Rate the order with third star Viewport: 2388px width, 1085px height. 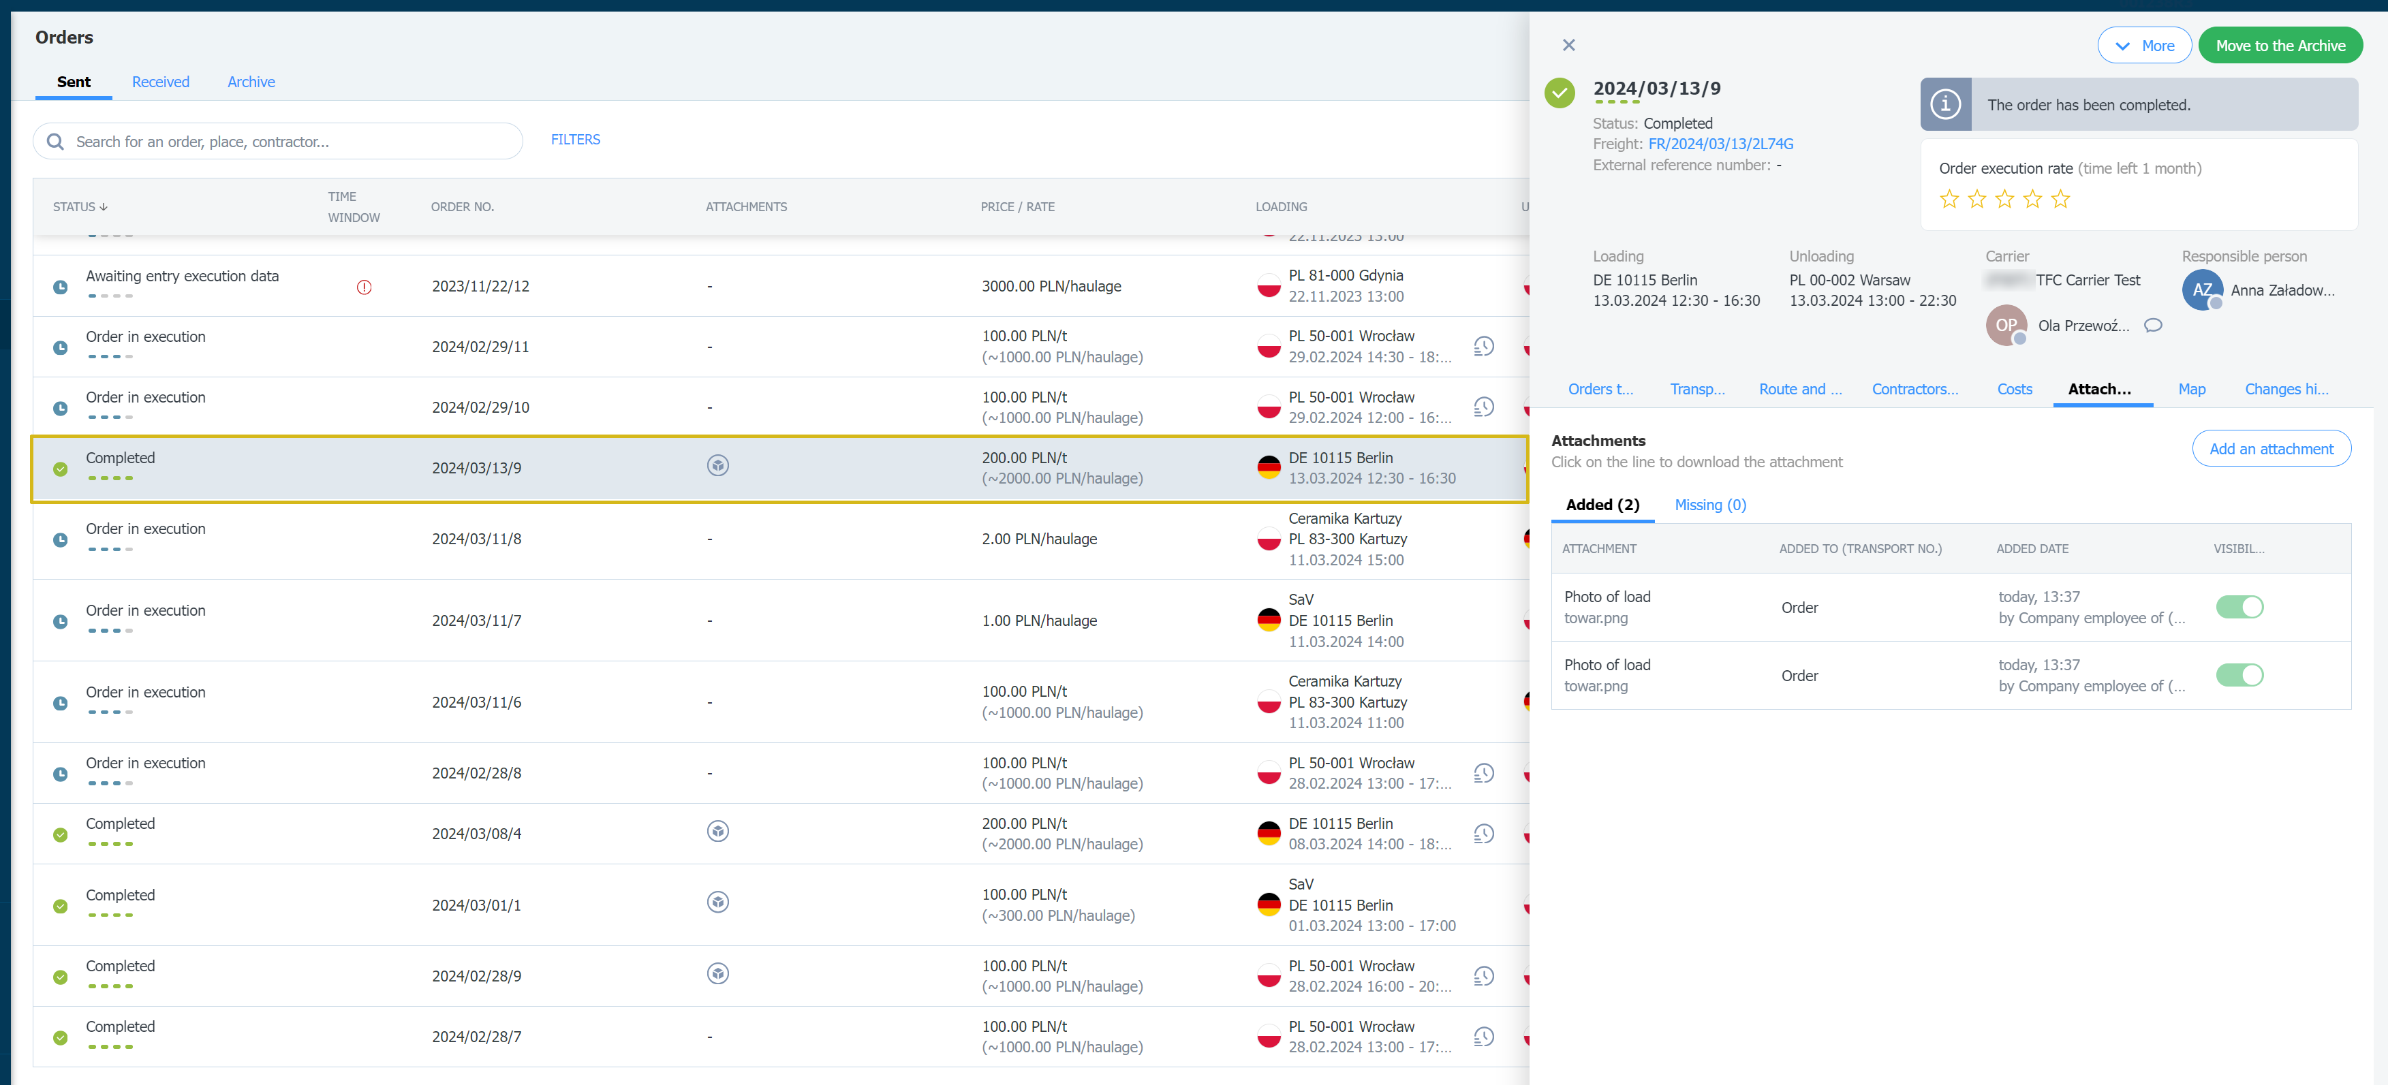(x=2004, y=198)
